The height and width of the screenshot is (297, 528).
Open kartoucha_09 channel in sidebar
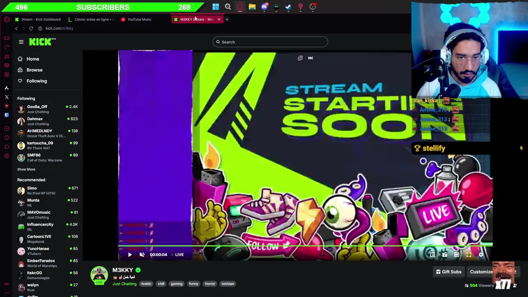click(47, 145)
